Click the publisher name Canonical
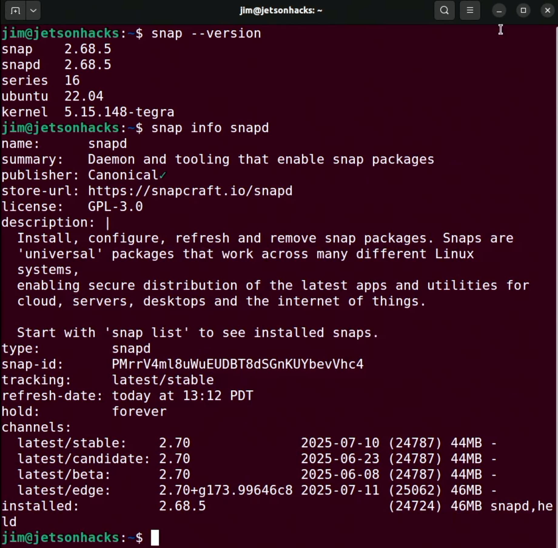 (x=123, y=175)
